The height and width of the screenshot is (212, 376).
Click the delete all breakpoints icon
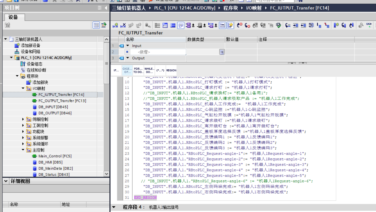(x=247, y=25)
